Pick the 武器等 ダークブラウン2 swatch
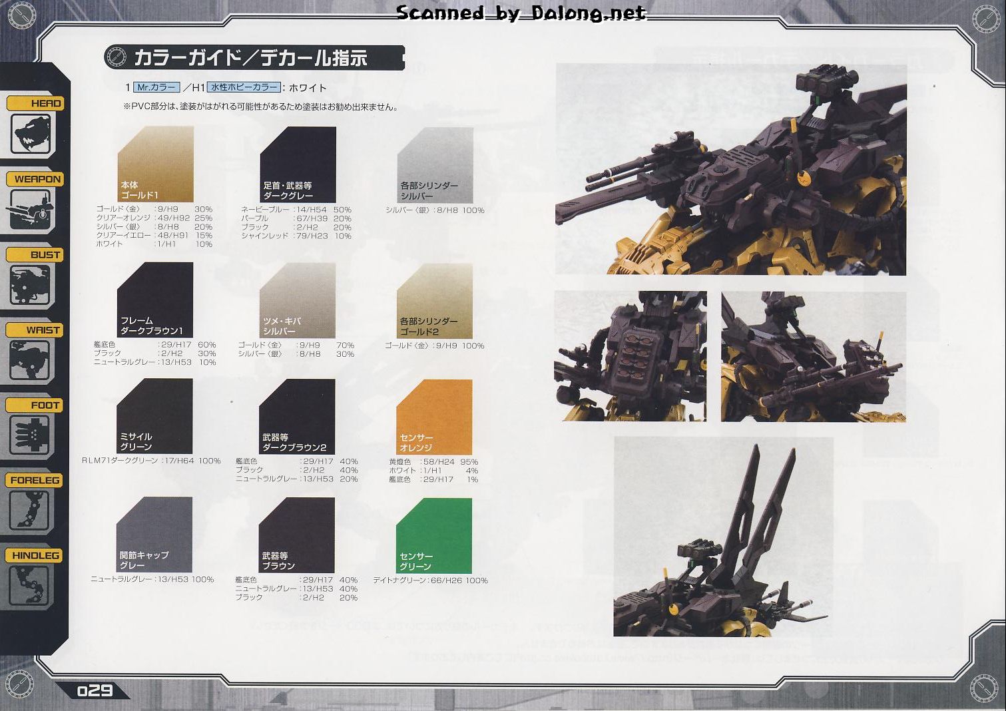The height and width of the screenshot is (711, 1006). (x=297, y=416)
